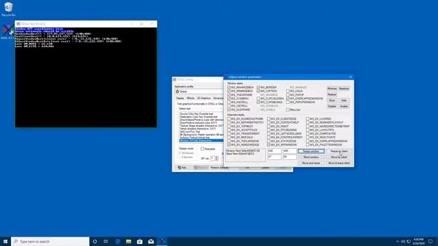Click the Resize by client button
438x246 pixels.
coord(339,151)
